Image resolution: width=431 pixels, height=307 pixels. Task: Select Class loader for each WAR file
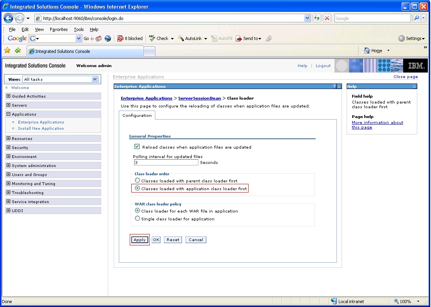(137, 211)
